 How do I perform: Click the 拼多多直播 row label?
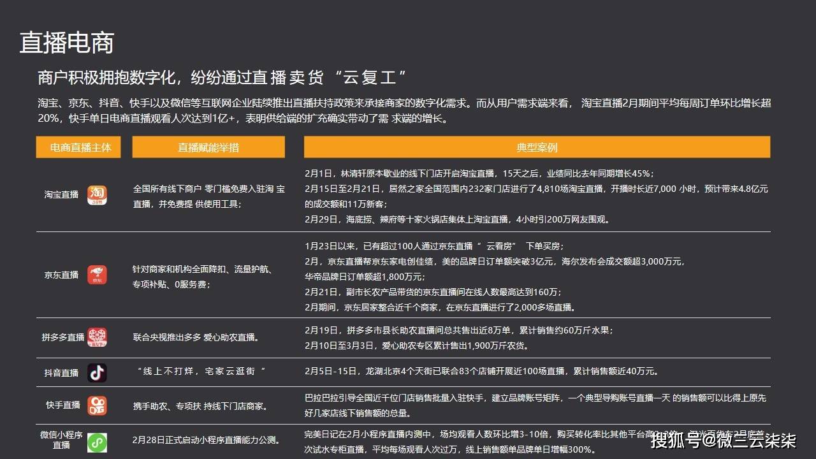pyautogui.click(x=62, y=337)
